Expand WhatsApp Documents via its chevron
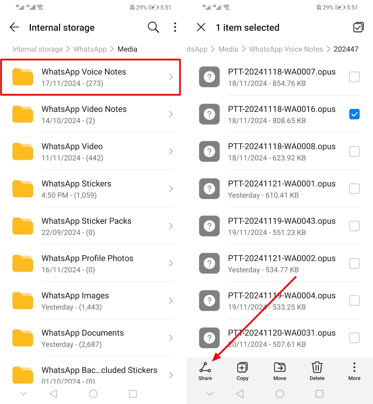 click(171, 338)
